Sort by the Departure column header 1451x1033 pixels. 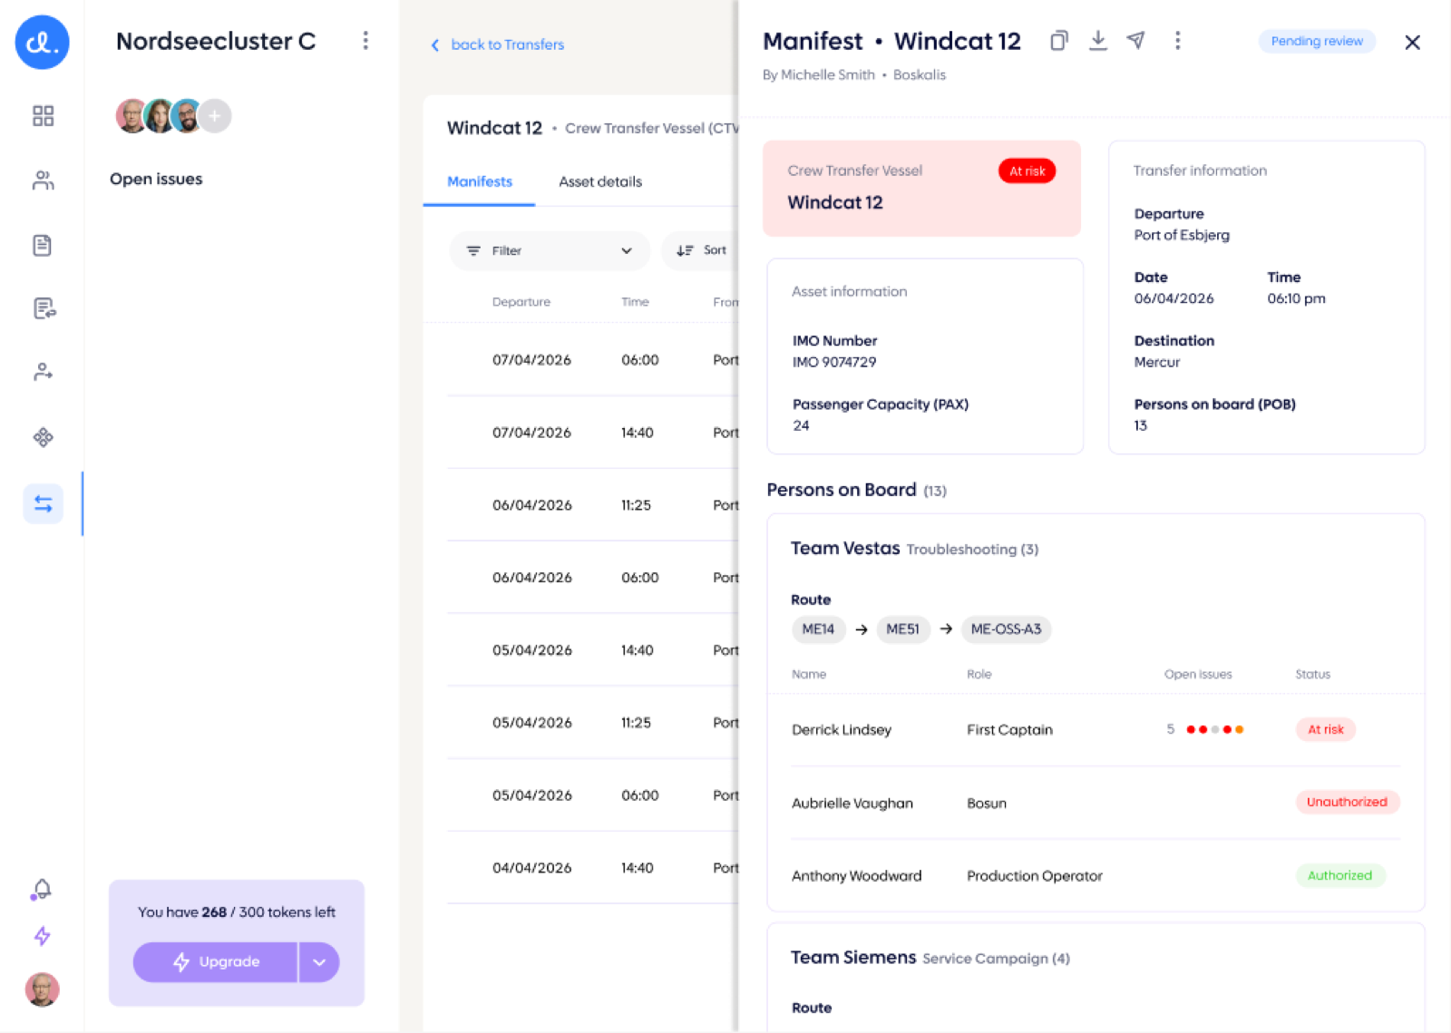point(521,302)
